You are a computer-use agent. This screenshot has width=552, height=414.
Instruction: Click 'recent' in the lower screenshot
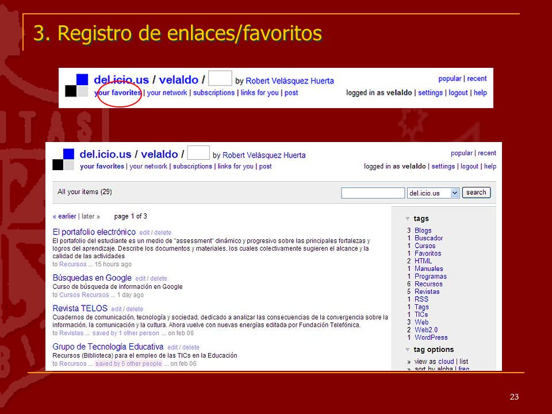coord(487,153)
